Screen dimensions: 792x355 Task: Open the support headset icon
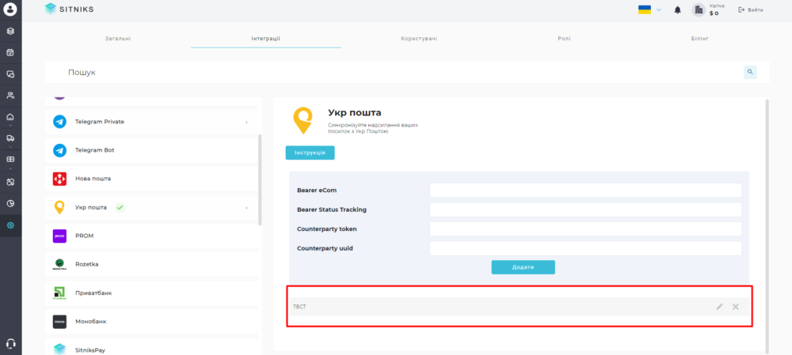point(10,344)
